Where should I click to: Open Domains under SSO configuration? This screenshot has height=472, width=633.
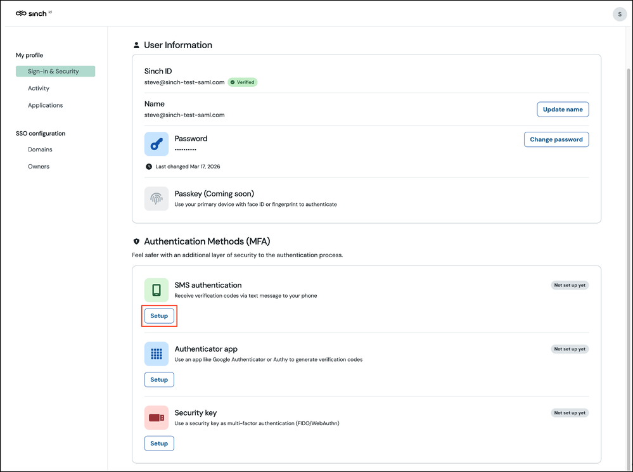pyautogui.click(x=40, y=150)
